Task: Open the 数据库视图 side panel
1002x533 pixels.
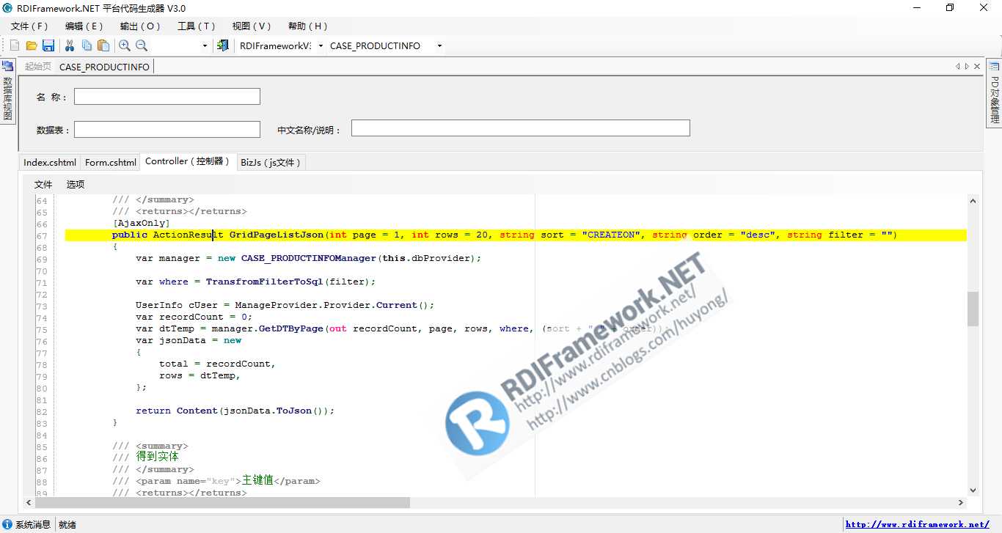Action: point(7,92)
